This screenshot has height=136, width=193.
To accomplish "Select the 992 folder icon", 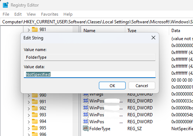I will pyautogui.click(x=35, y=108).
